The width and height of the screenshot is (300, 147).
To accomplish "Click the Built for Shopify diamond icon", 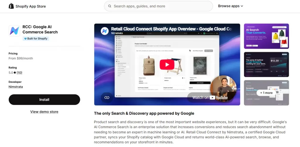I will click(25, 39).
